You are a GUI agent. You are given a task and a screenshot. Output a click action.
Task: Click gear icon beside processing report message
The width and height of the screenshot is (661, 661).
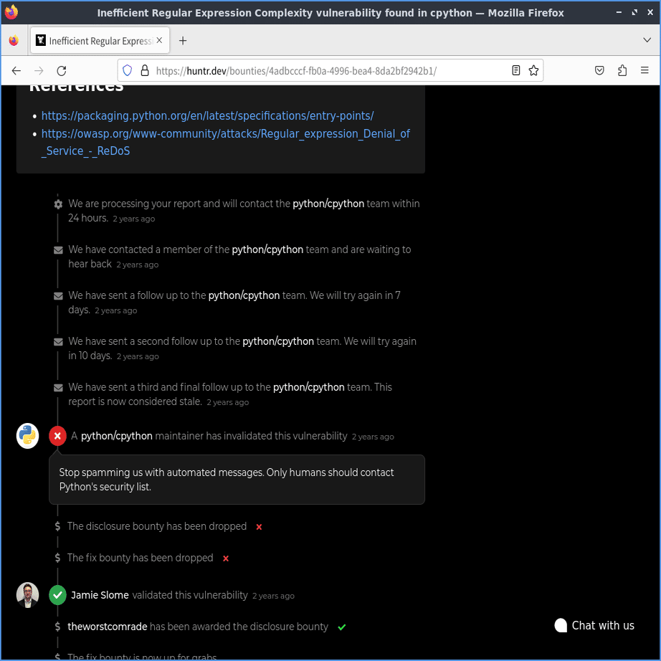tap(58, 204)
